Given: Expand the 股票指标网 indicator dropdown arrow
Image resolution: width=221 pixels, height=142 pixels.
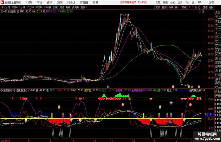Looking at the screenshot, I should (1, 90).
